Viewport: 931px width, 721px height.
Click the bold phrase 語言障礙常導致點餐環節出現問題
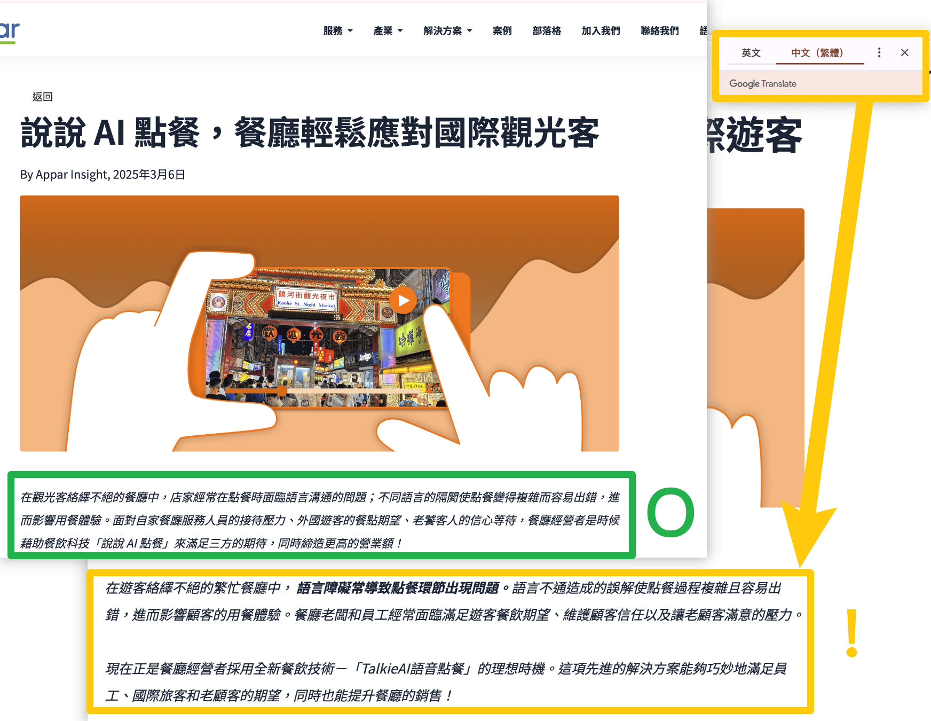[x=398, y=588]
